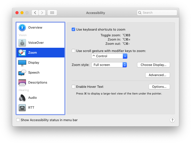Open the Advanced... zoom settings
Image resolution: width=191 pixels, height=143 pixels.
(158, 75)
